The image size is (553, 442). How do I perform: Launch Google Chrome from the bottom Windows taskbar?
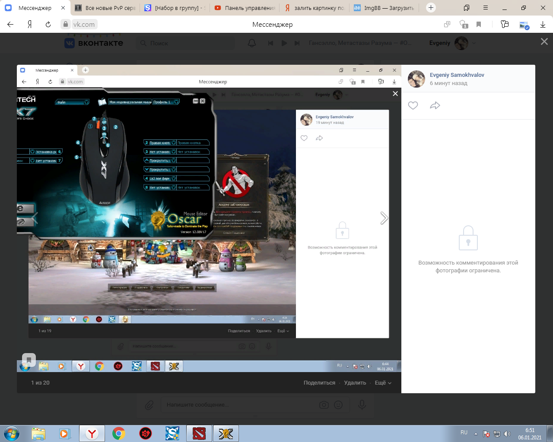tap(119, 433)
